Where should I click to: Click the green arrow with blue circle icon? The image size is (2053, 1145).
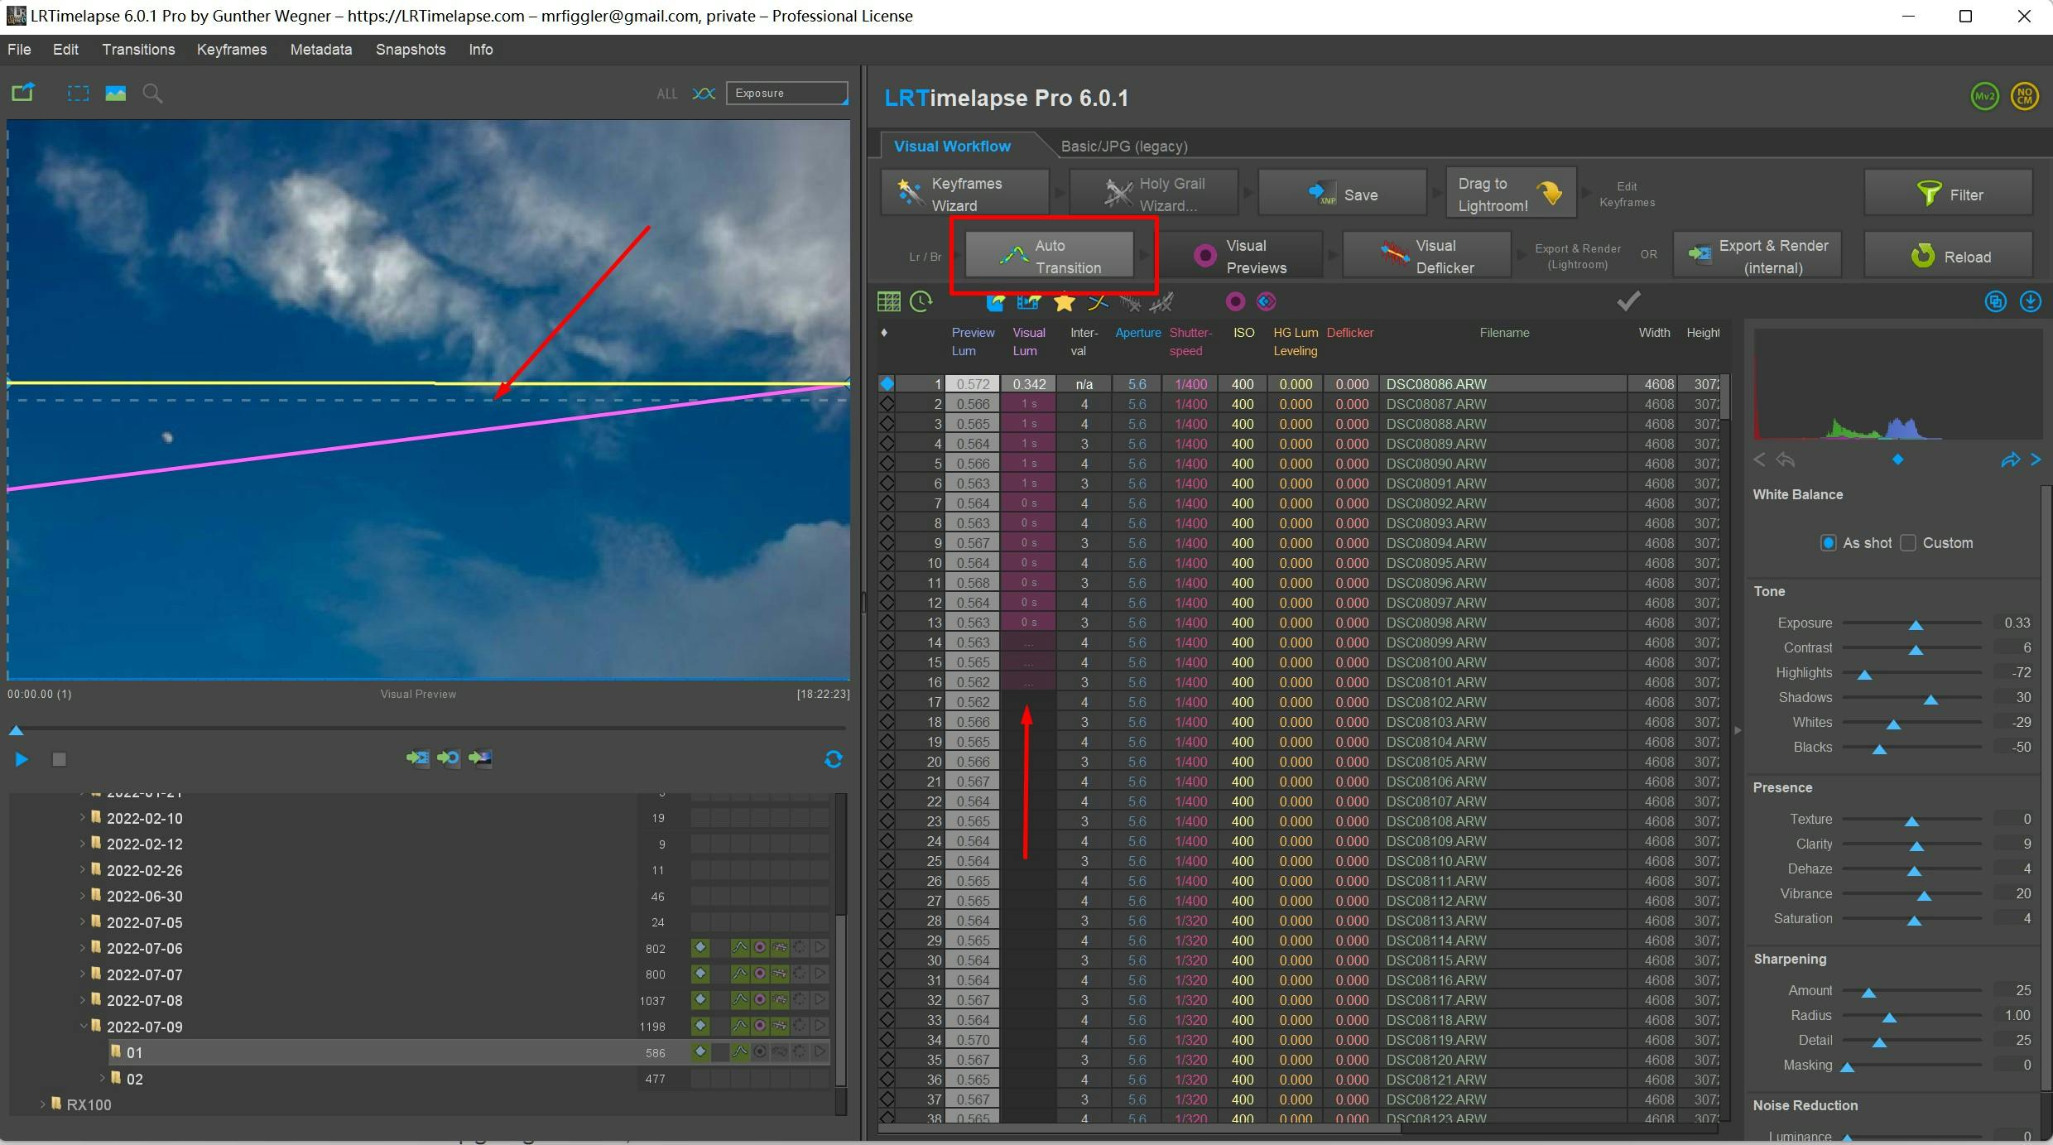click(449, 758)
